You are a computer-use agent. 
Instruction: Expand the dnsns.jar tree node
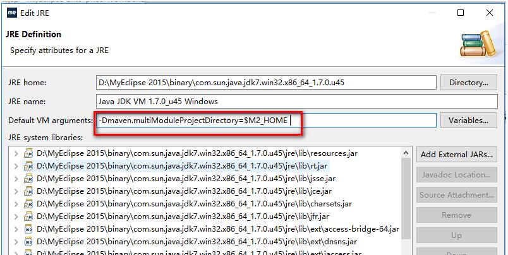click(x=16, y=242)
